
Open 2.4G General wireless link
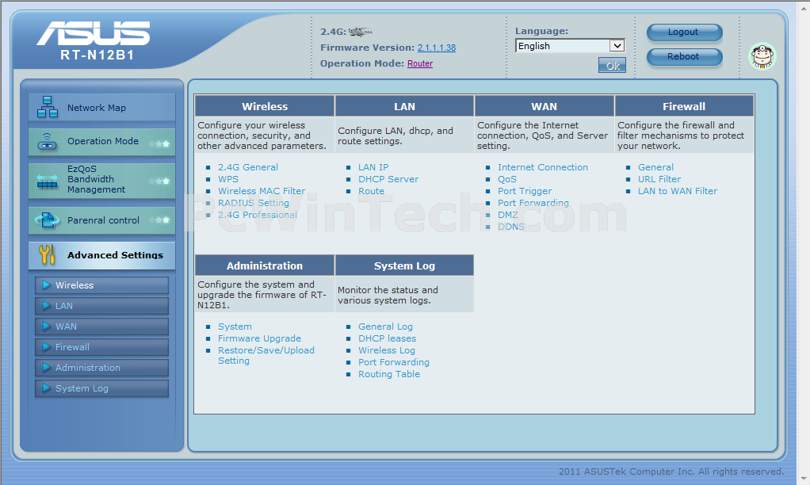coord(248,167)
